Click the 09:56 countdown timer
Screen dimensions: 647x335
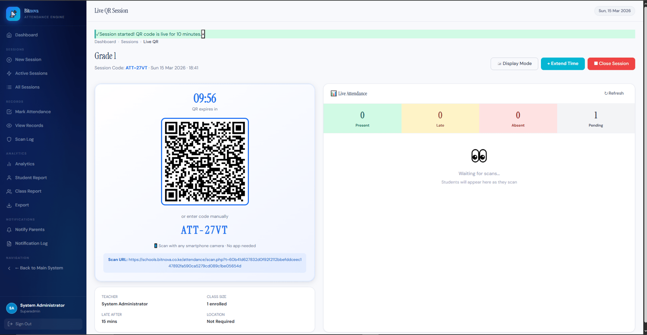click(x=205, y=98)
